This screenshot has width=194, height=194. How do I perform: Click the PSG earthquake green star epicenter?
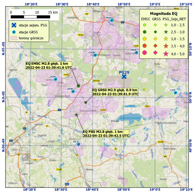(x=76, y=115)
